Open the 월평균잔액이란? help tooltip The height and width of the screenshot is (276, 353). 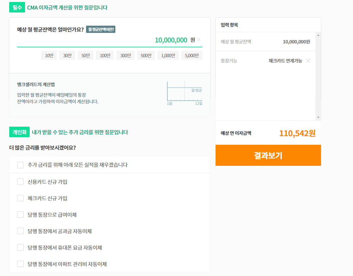pos(101,30)
